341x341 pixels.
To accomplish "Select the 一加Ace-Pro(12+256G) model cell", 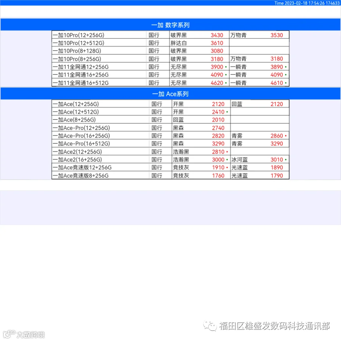I will coord(100,128).
